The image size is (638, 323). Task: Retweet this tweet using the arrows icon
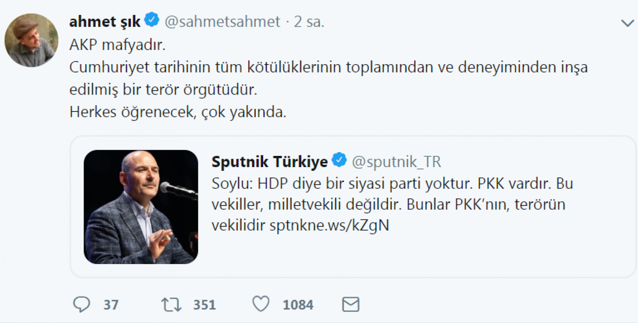click(x=171, y=305)
